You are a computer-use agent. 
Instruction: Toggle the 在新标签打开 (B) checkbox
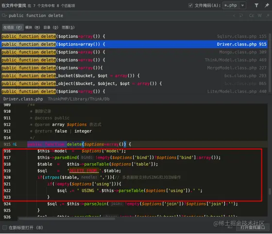[5, 228]
